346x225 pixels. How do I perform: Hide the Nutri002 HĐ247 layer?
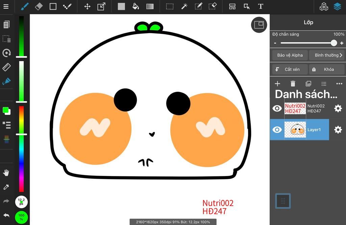point(277,108)
